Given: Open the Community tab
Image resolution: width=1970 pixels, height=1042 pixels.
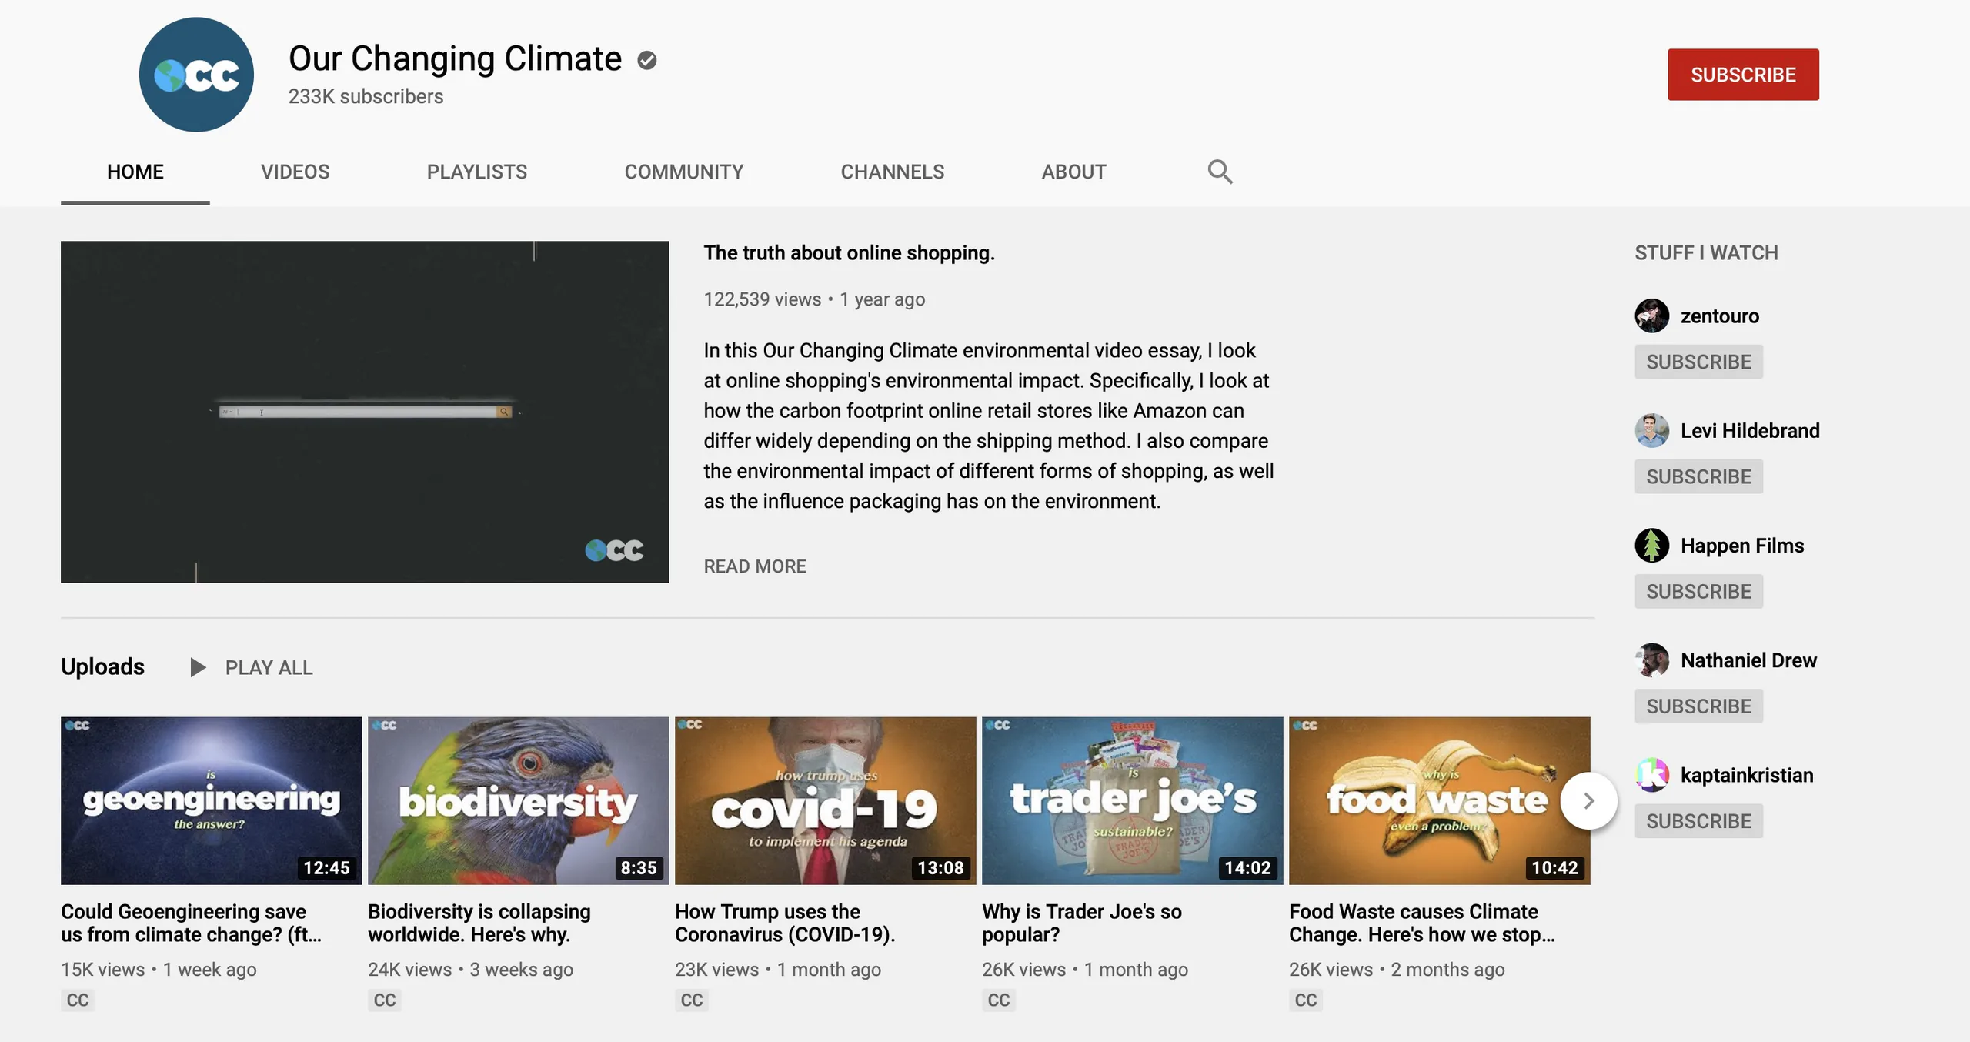Looking at the screenshot, I should [684, 172].
